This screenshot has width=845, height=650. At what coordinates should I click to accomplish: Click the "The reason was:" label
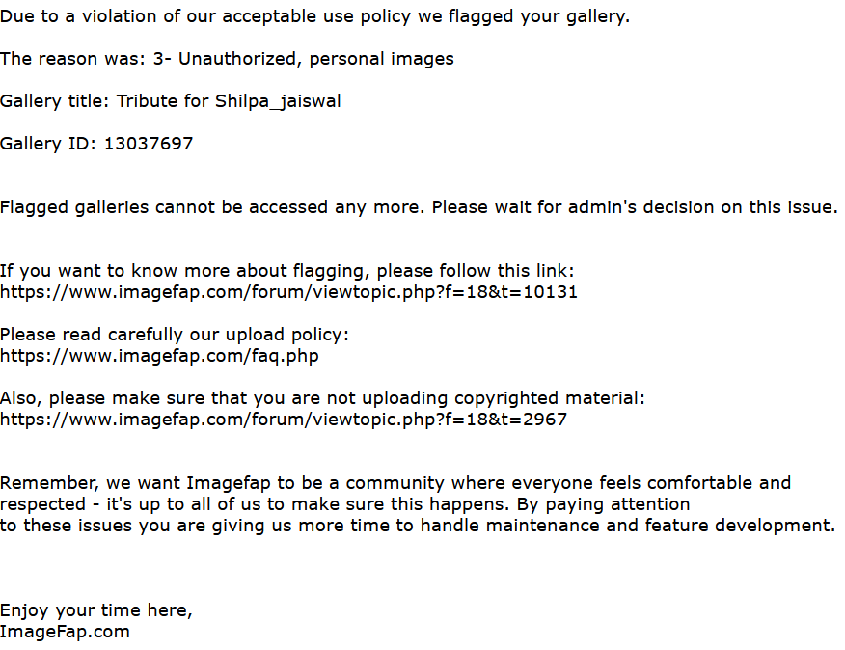tap(72, 59)
